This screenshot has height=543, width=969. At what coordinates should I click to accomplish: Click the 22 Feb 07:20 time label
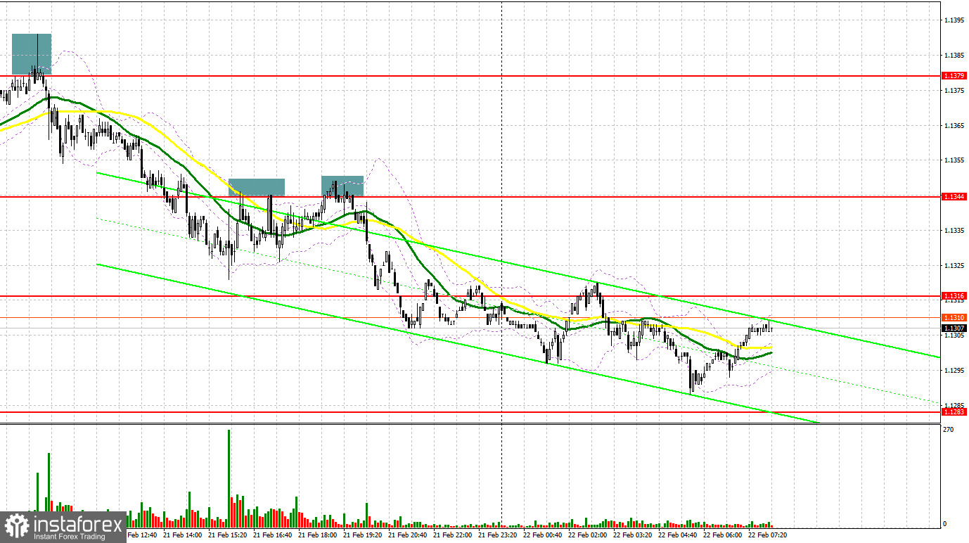coord(767,535)
